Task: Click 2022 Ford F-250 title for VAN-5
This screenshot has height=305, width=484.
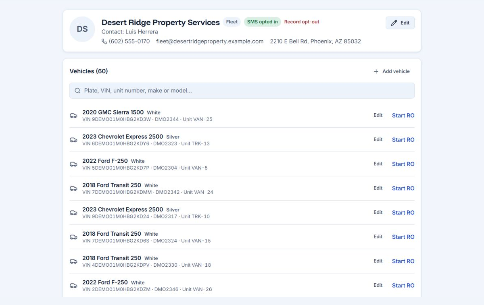Action: [x=105, y=161]
